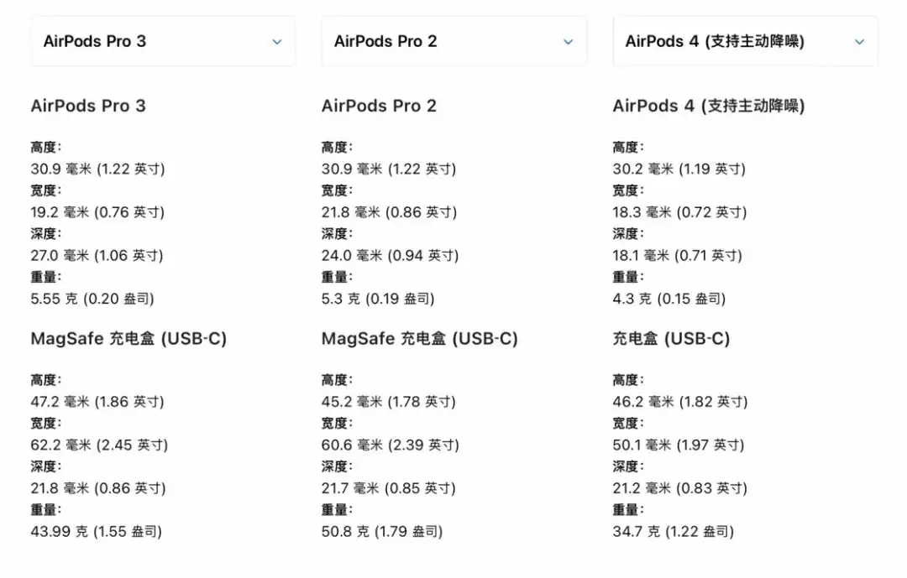Click the 27.0 毫米 (1.06 英寸) depth value
Image resolution: width=907 pixels, height=578 pixels.
[x=97, y=255]
